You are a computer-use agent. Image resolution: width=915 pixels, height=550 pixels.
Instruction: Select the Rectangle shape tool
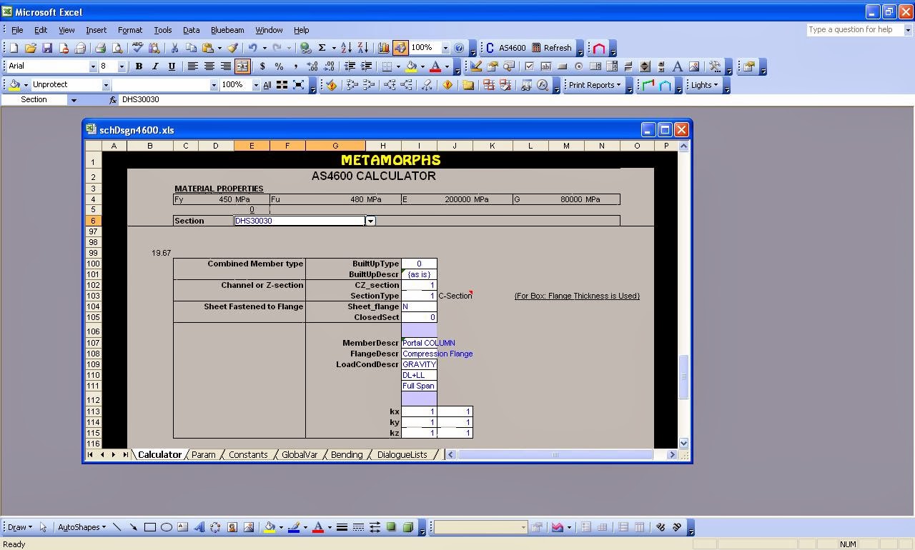(149, 527)
